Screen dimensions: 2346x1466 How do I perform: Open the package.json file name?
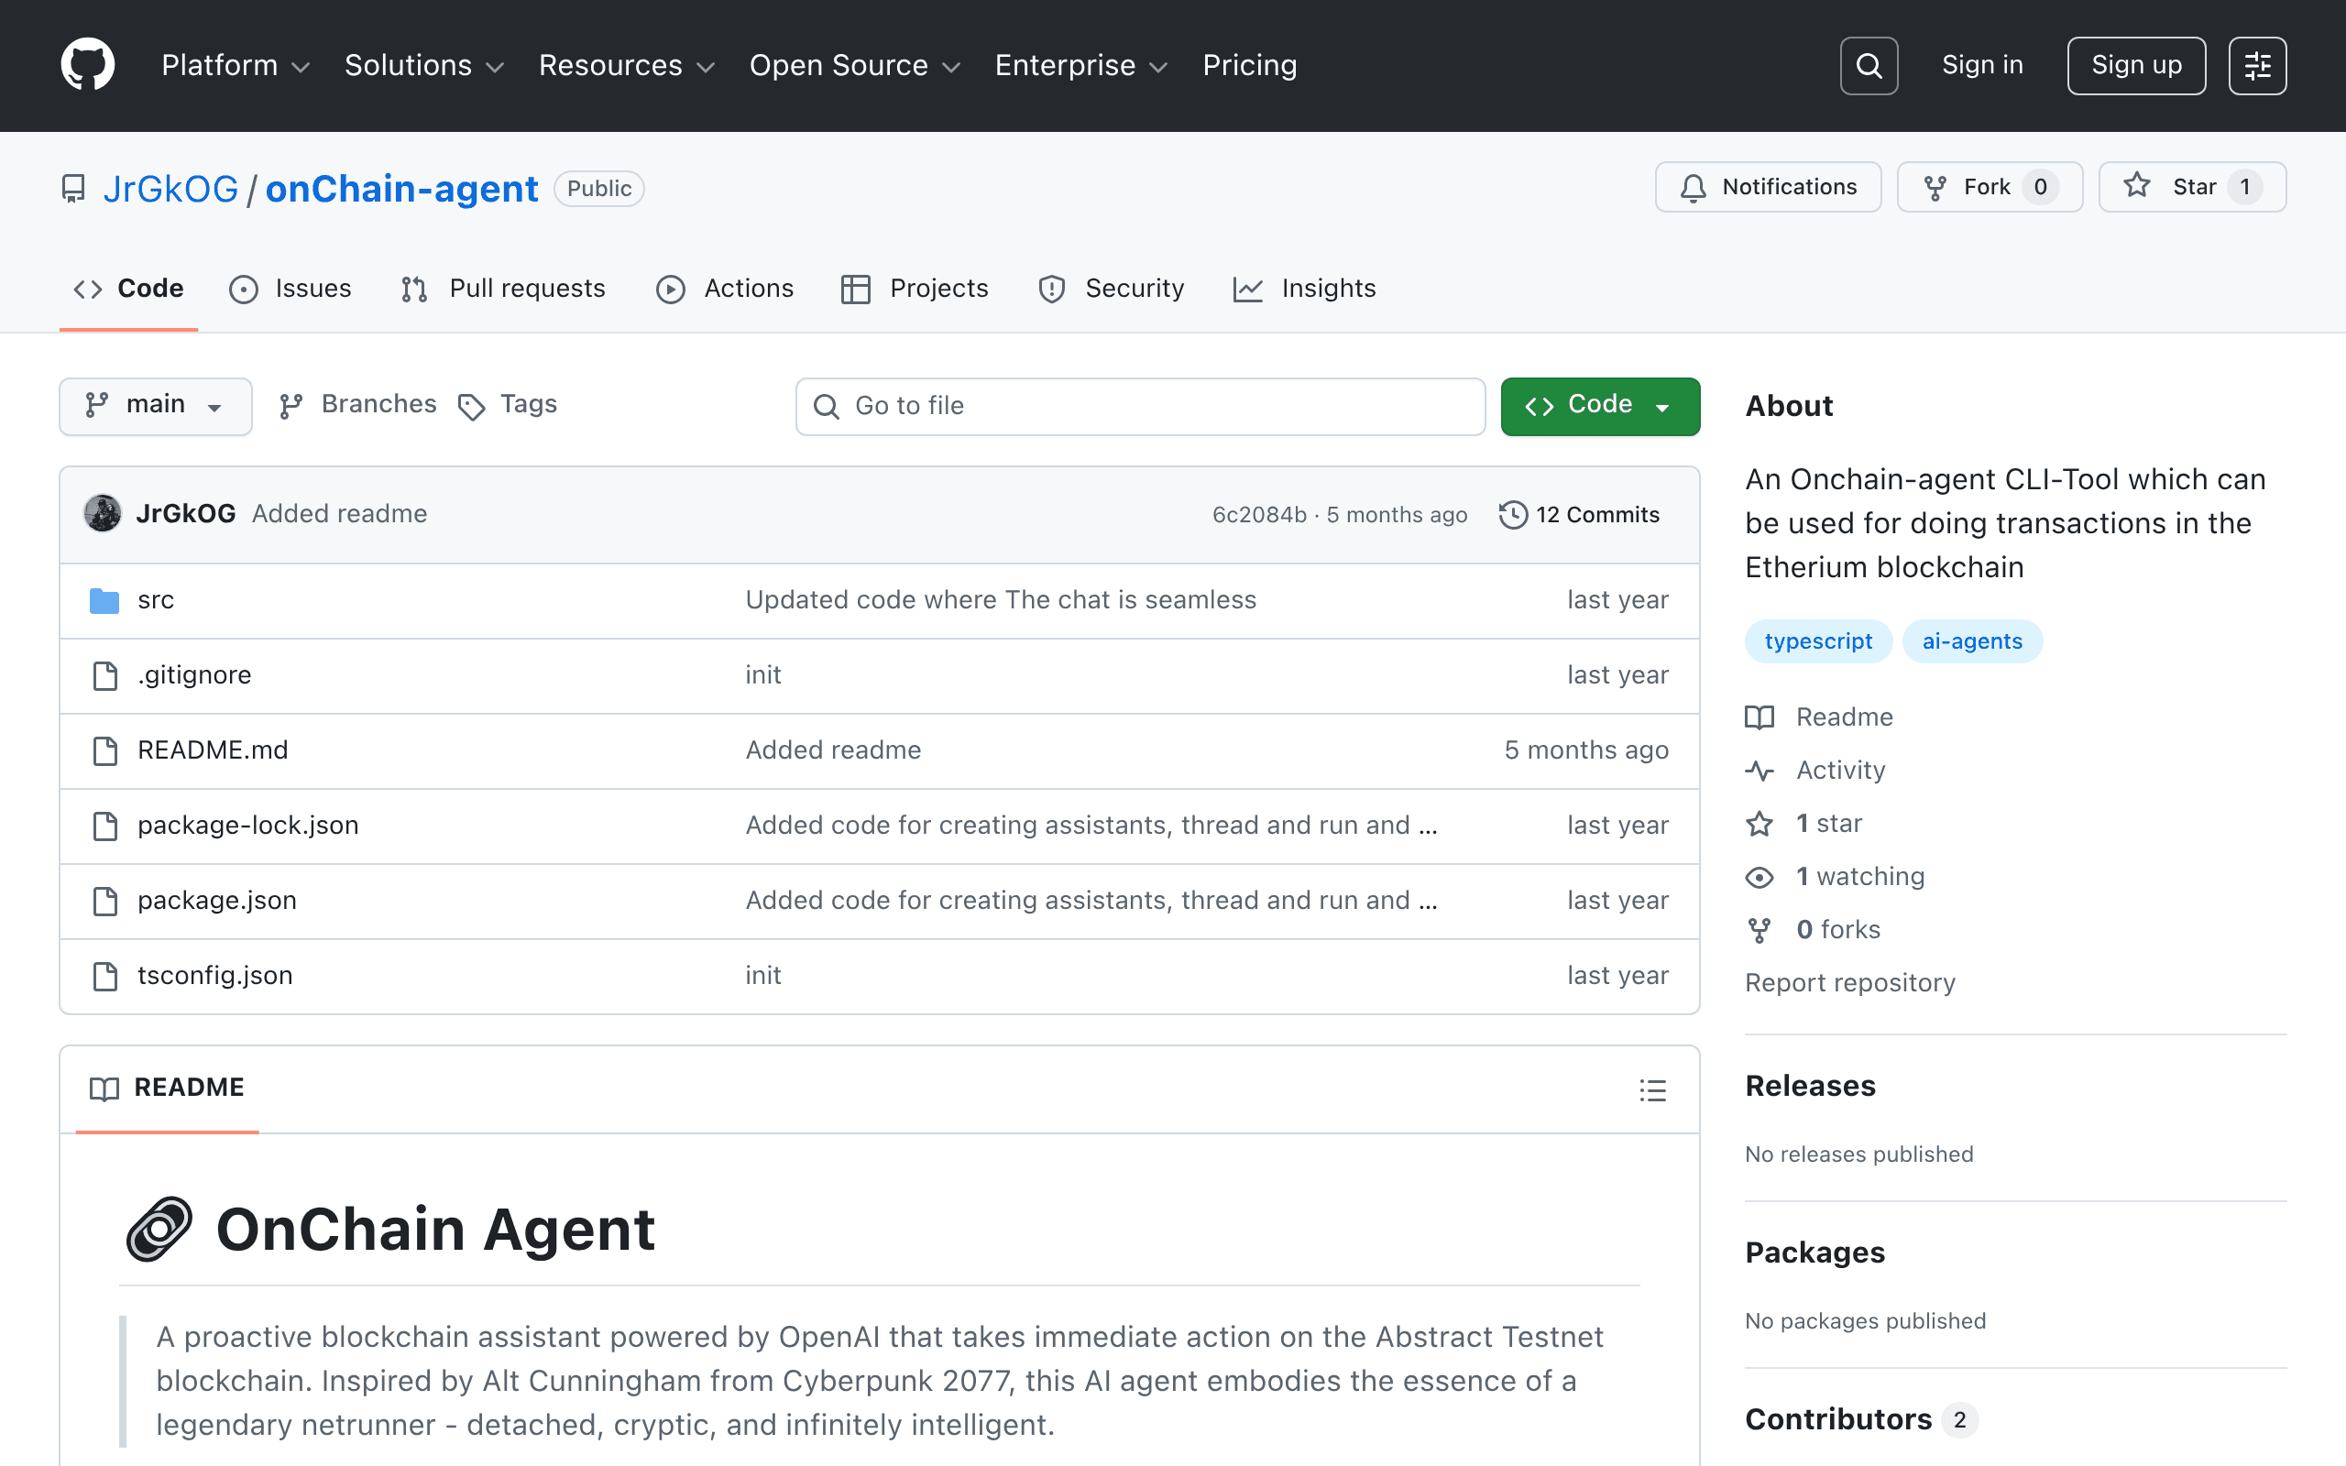217,901
